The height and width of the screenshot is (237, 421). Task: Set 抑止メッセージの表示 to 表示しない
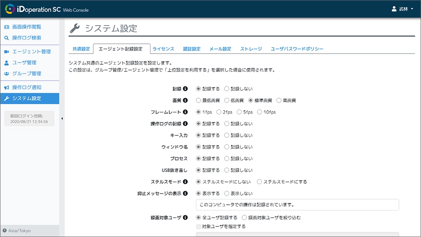[x=227, y=194]
